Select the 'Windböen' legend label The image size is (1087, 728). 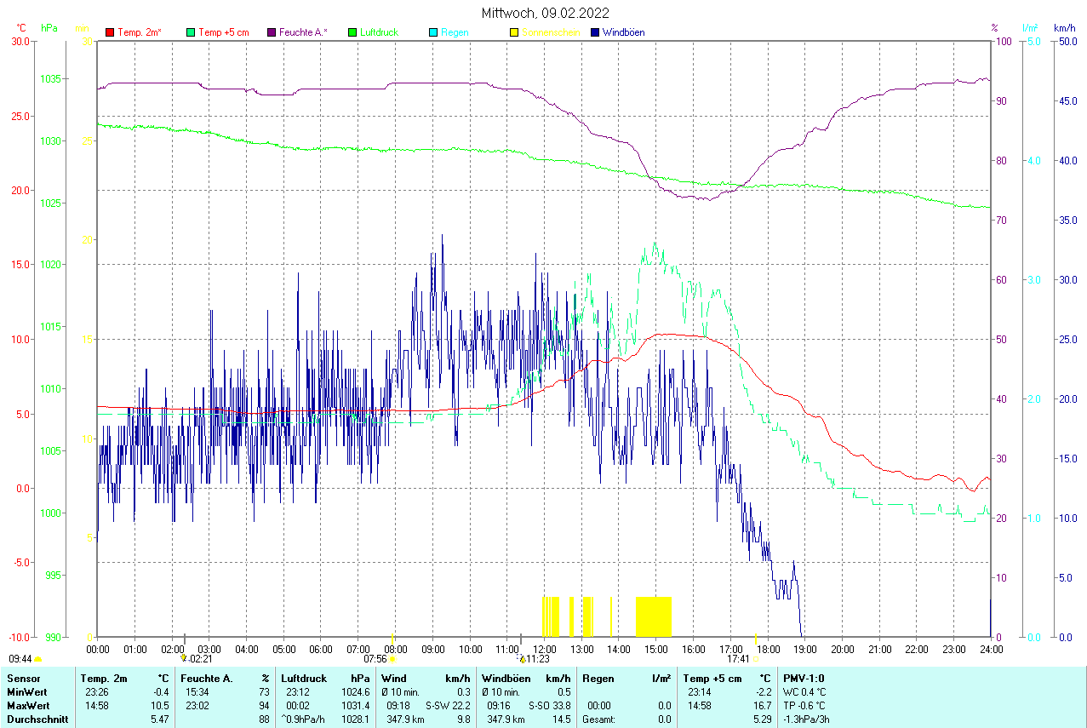tap(623, 32)
